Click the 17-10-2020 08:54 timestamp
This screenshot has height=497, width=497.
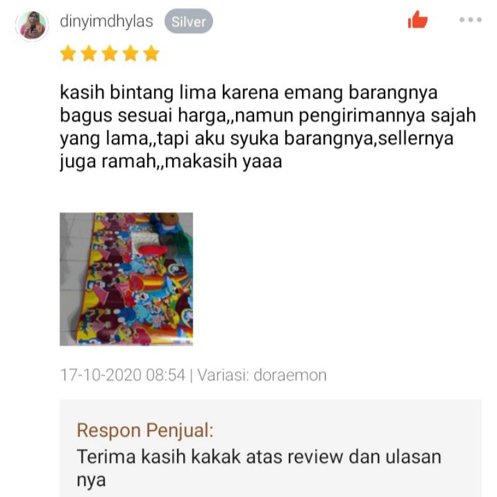(122, 375)
